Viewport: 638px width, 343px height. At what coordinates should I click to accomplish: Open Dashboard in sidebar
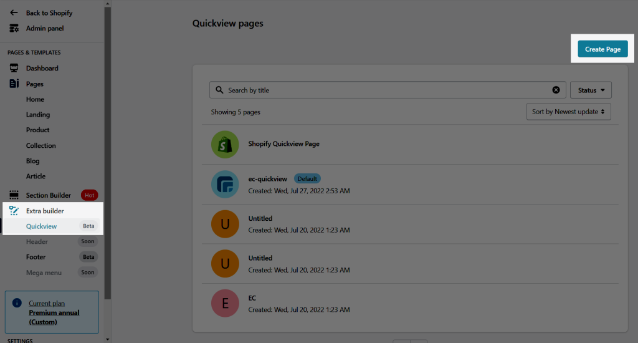(x=42, y=68)
